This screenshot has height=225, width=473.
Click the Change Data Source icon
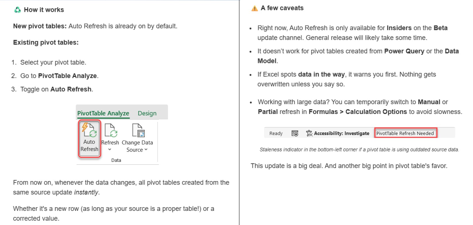click(x=138, y=131)
